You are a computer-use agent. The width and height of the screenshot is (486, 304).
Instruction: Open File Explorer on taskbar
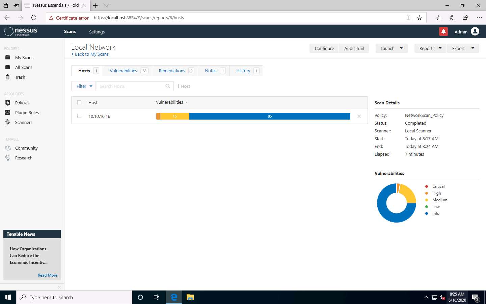tap(190, 297)
